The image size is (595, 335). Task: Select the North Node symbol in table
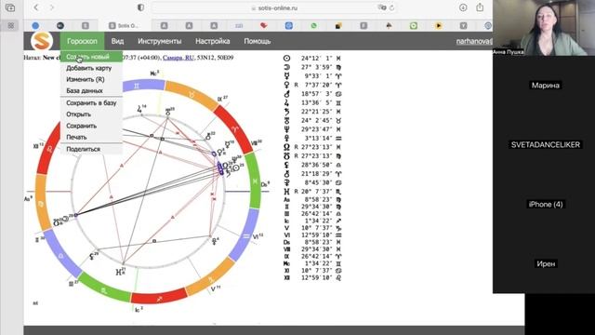pyautogui.click(x=287, y=147)
